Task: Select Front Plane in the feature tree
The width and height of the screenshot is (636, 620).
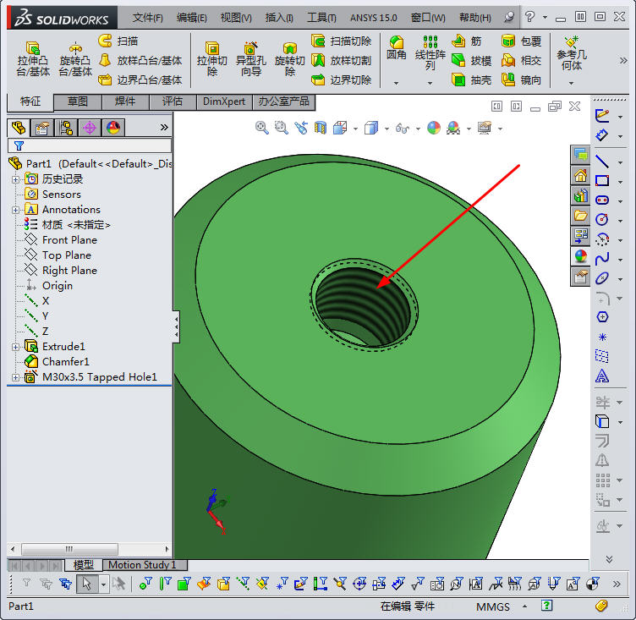Action: pos(69,240)
